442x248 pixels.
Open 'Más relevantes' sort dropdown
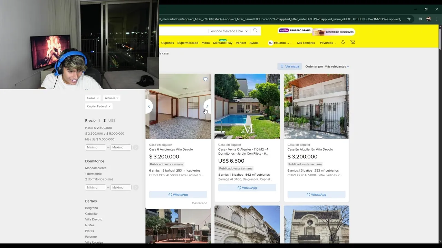coord(337,66)
